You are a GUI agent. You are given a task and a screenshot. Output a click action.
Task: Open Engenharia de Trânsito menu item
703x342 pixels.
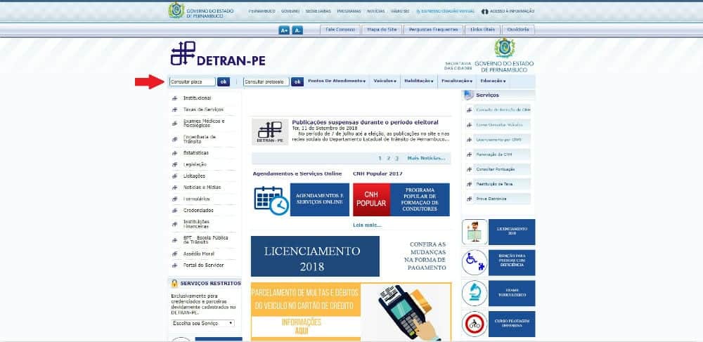[200, 139]
